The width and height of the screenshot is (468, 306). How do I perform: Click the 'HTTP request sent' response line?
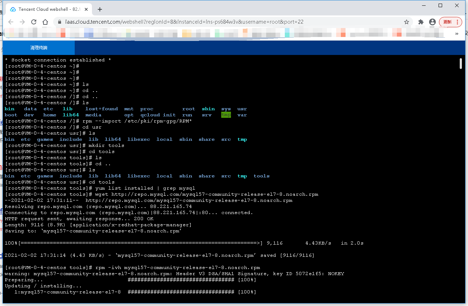[x=79, y=219]
